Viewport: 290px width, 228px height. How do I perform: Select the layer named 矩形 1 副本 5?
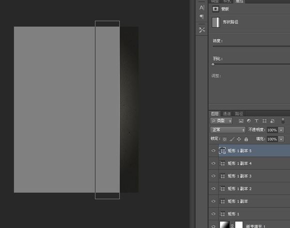click(x=239, y=150)
